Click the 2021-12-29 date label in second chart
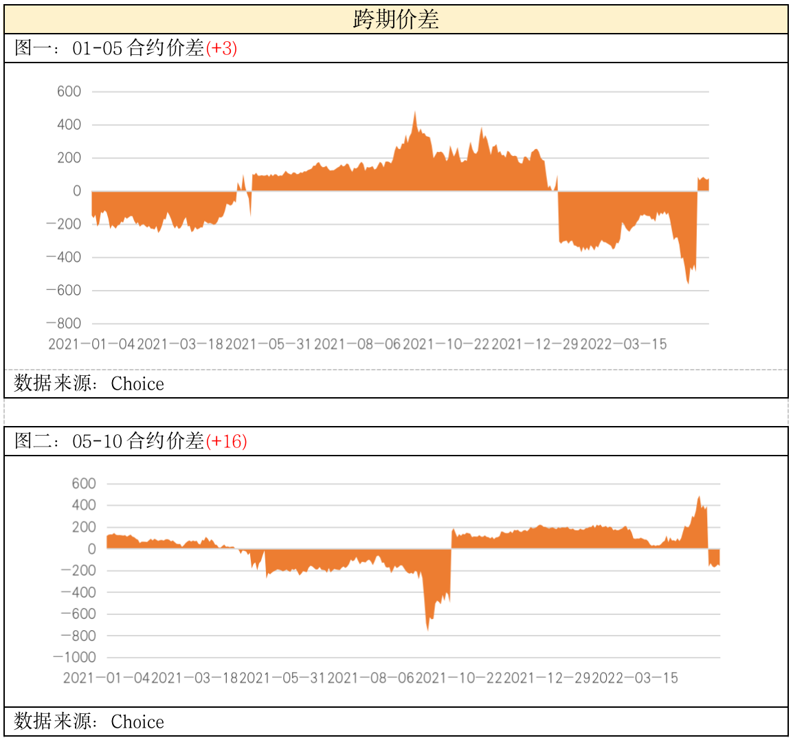Viewport: 793px width, 738px height. pos(548,678)
